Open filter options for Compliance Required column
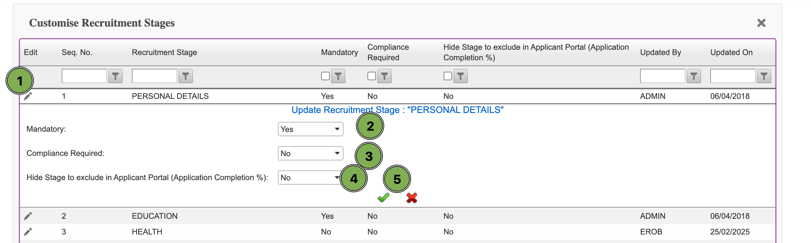 pos(385,76)
